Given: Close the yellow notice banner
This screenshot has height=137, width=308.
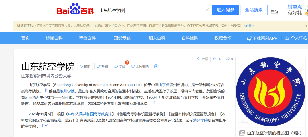Looking at the screenshot, I should tap(305, 26).
